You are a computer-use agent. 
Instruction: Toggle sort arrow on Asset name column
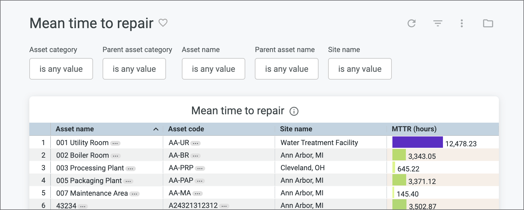[156, 129]
